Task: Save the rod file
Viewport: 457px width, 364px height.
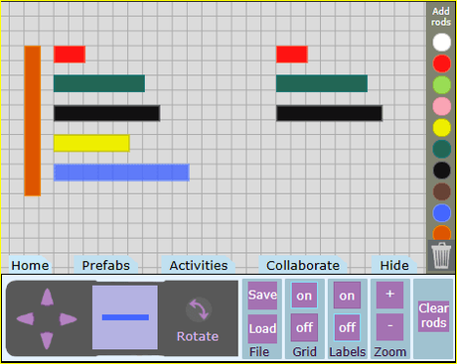Action: tap(262, 296)
